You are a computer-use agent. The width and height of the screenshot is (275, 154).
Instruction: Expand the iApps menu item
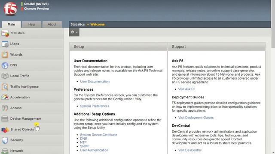32,44
